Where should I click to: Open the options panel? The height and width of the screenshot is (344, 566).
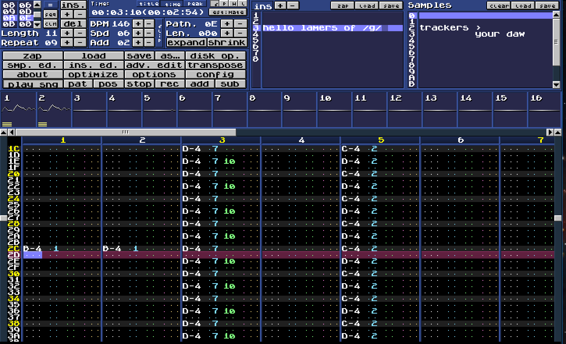(x=155, y=74)
